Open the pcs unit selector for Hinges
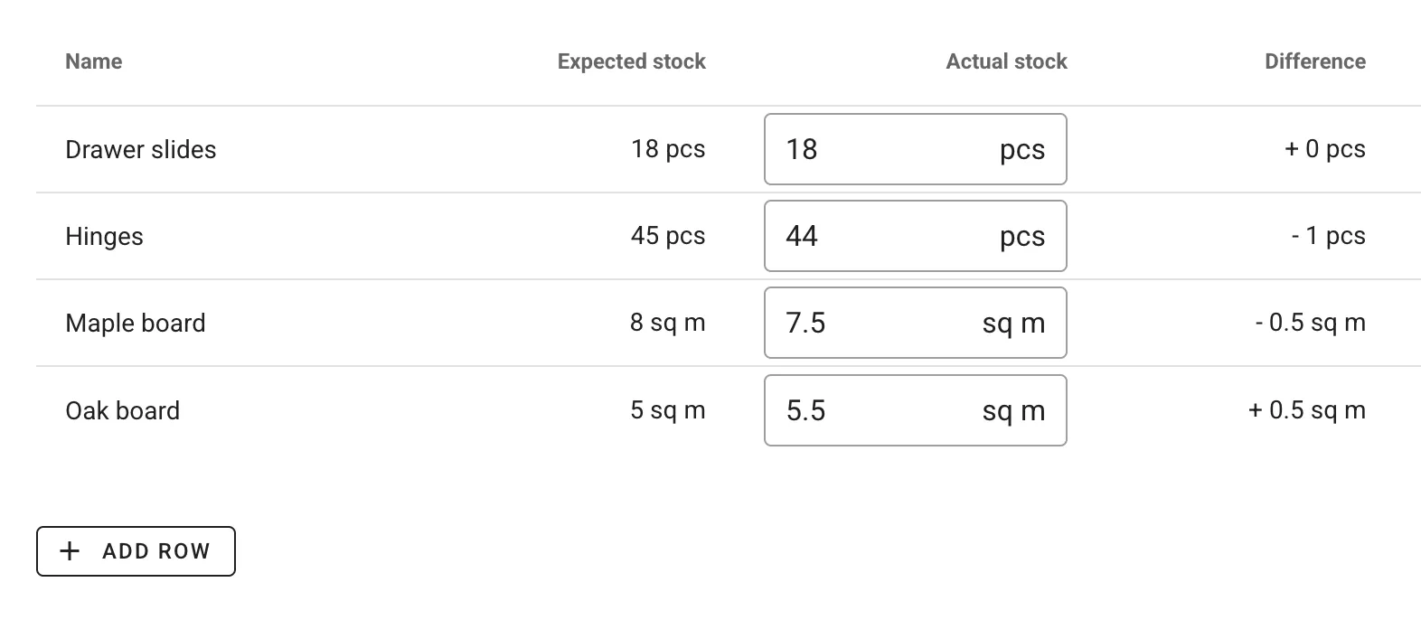This screenshot has height=620, width=1421. click(1021, 236)
